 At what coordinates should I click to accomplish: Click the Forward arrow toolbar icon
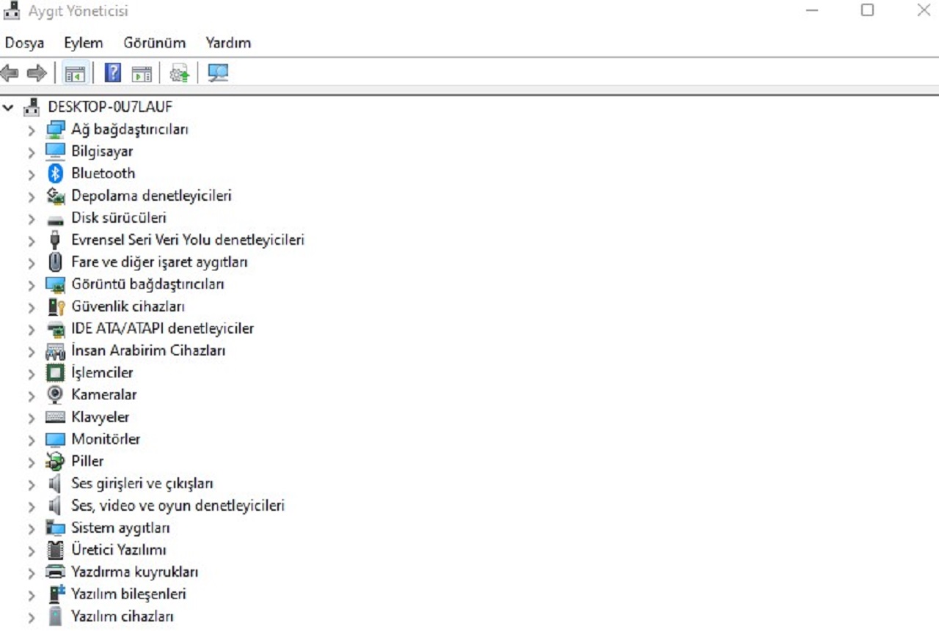[x=36, y=73]
